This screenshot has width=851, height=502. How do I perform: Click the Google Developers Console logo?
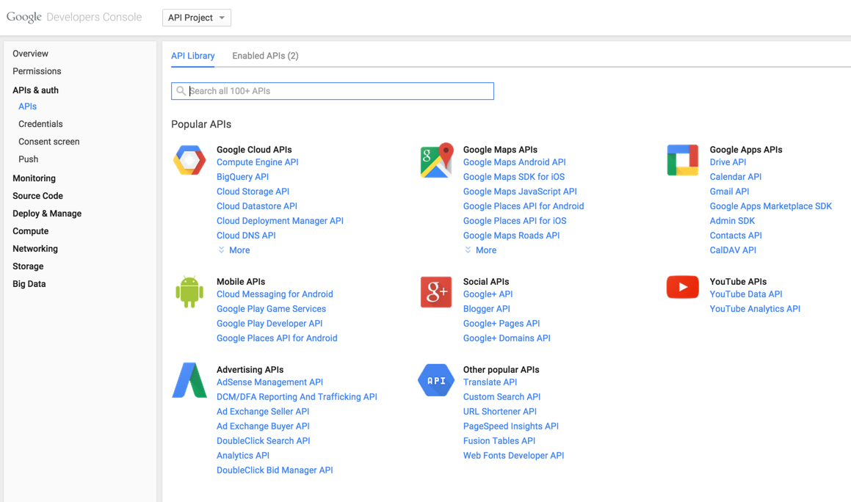[x=73, y=17]
